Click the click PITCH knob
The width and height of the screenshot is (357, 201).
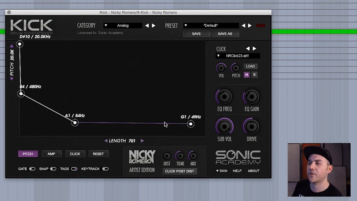pos(235,68)
